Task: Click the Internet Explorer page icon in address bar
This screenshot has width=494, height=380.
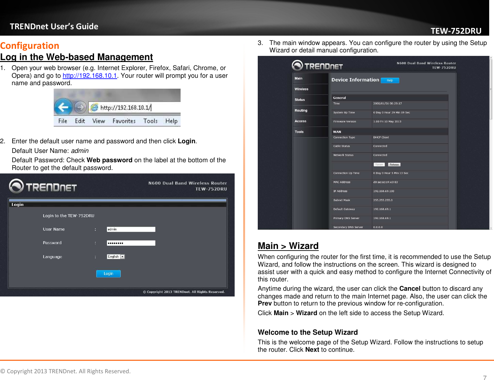Action: (94, 107)
